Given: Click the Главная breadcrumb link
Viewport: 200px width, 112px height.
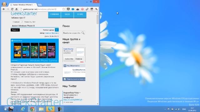Looking at the screenshot, I should 16,22.
